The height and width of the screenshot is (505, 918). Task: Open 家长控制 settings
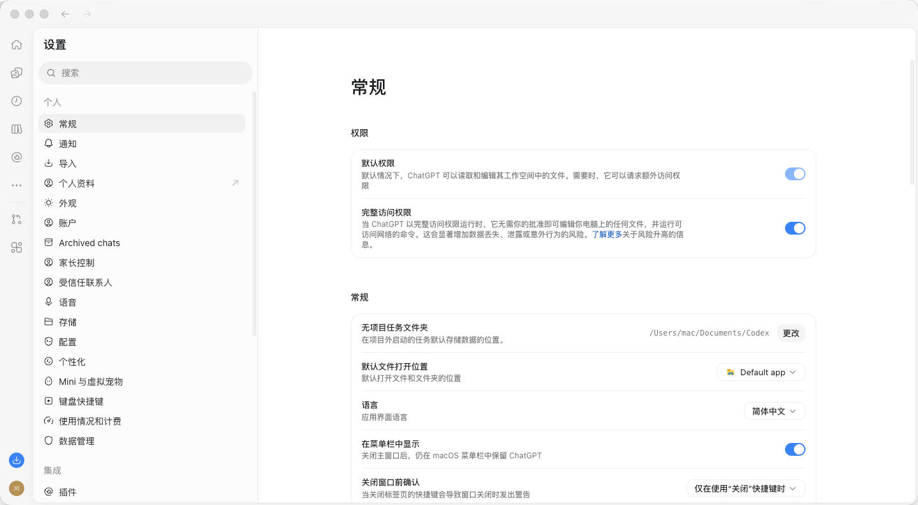(142, 263)
